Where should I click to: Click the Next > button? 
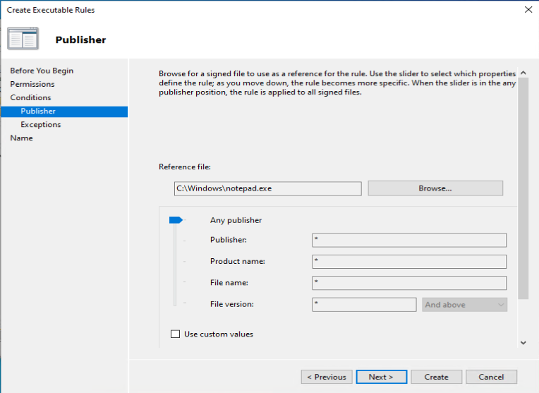382,377
